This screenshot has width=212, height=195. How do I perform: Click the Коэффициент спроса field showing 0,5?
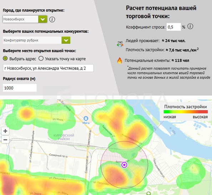tap(173, 27)
